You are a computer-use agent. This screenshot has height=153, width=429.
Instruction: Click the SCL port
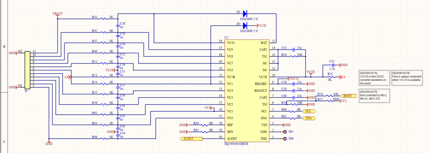[x=309, y=111]
